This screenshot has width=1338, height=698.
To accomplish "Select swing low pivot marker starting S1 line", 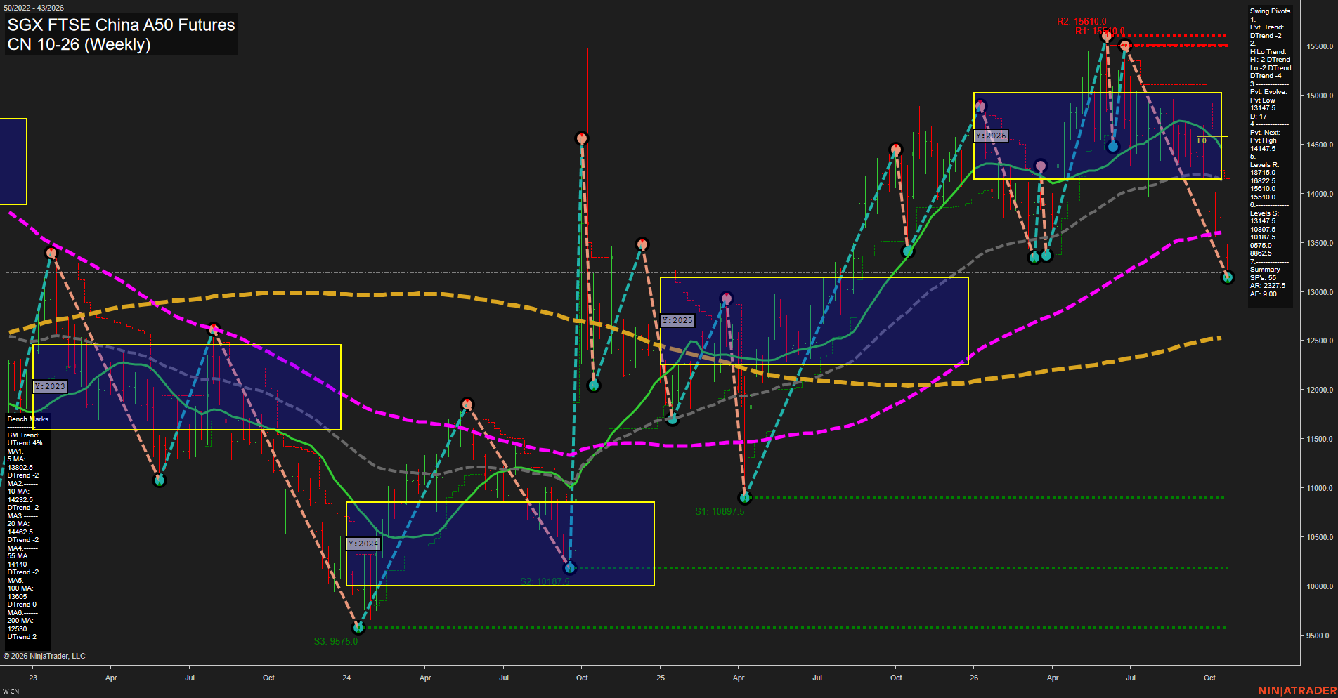I will click(745, 498).
